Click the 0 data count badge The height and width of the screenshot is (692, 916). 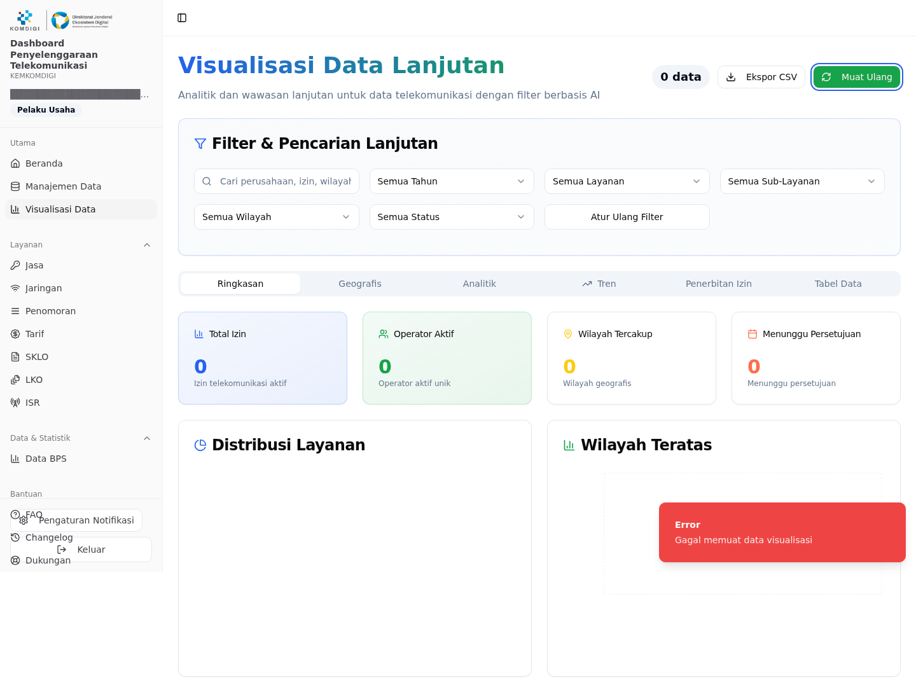[681, 77]
